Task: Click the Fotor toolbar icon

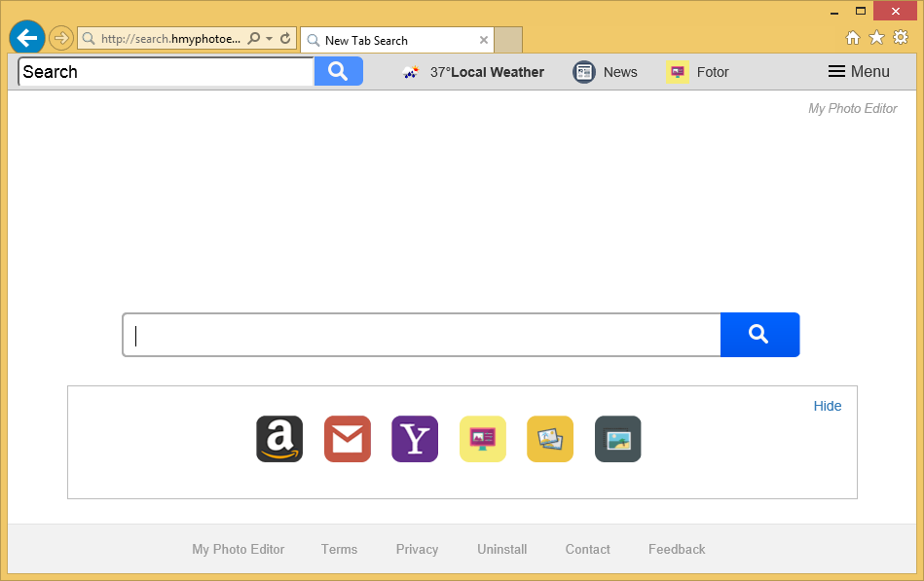Action: point(678,72)
